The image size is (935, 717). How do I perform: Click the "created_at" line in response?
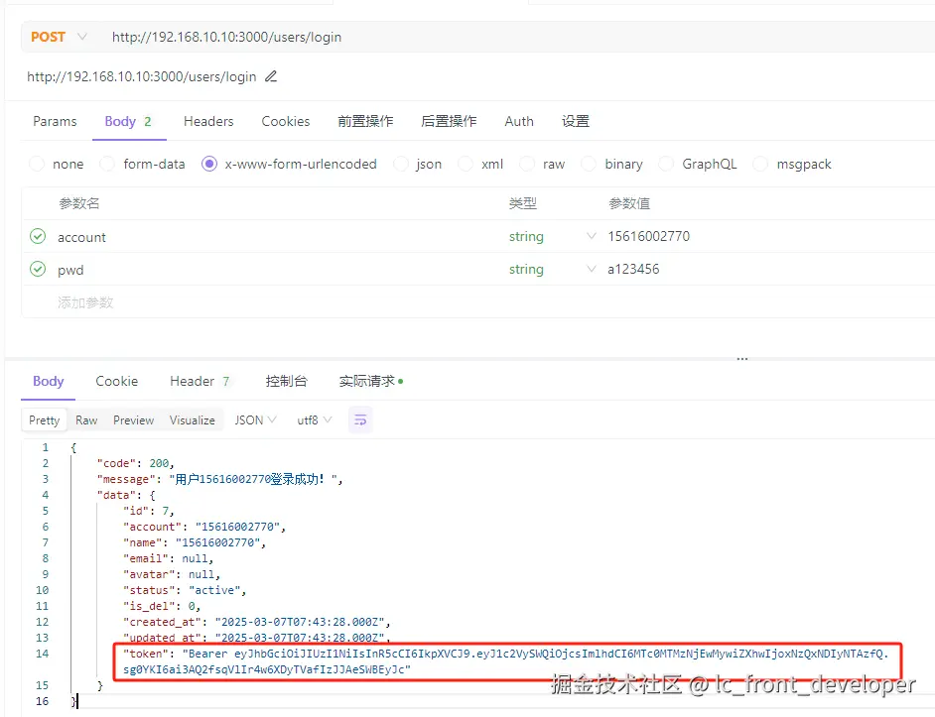[256, 622]
